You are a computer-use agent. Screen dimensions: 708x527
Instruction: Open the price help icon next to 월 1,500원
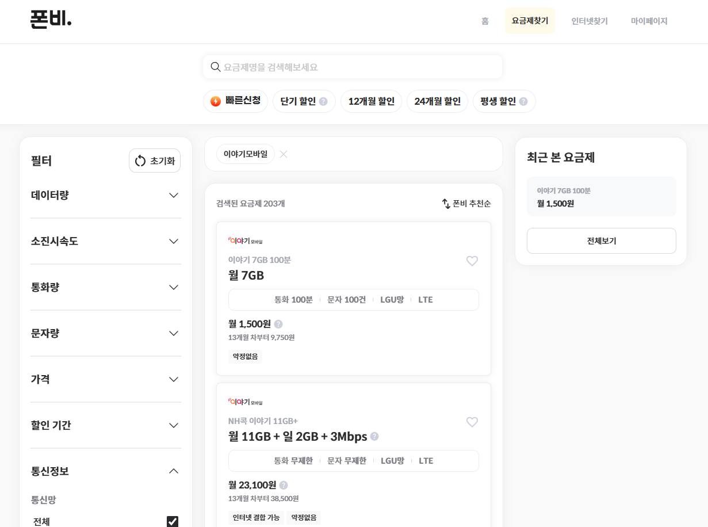pyautogui.click(x=278, y=324)
